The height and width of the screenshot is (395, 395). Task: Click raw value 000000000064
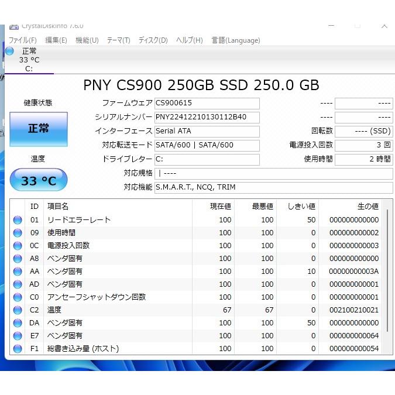[x=354, y=336]
